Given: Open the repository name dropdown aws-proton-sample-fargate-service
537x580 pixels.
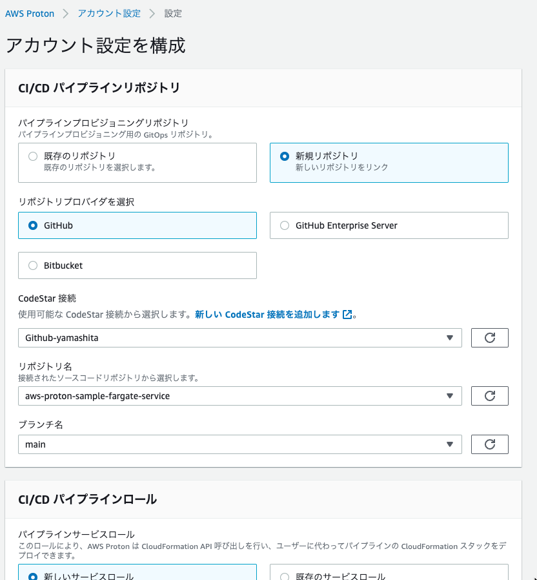Looking at the screenshot, I should click(x=240, y=396).
